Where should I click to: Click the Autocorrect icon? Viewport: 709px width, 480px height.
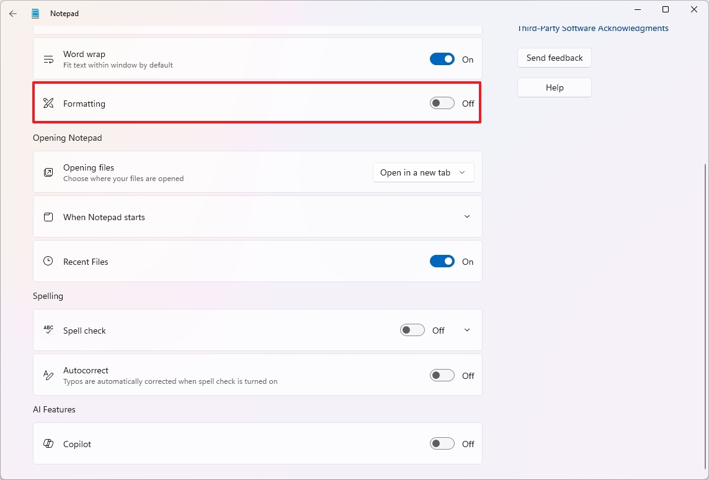pyautogui.click(x=48, y=375)
